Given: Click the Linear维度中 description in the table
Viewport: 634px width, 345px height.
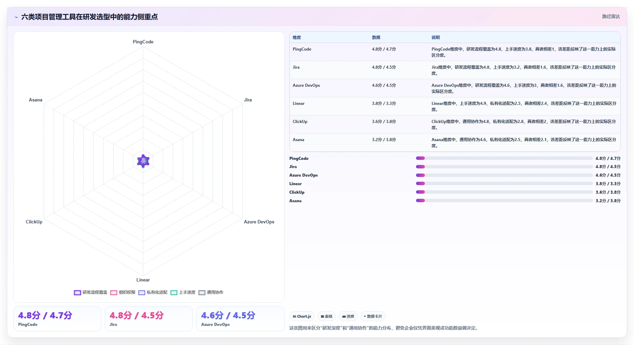Looking at the screenshot, I should pyautogui.click(x=524, y=107).
